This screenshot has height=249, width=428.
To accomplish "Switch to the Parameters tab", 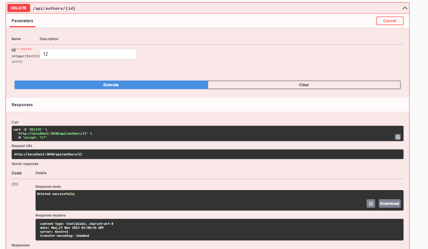I will (x=22, y=21).
